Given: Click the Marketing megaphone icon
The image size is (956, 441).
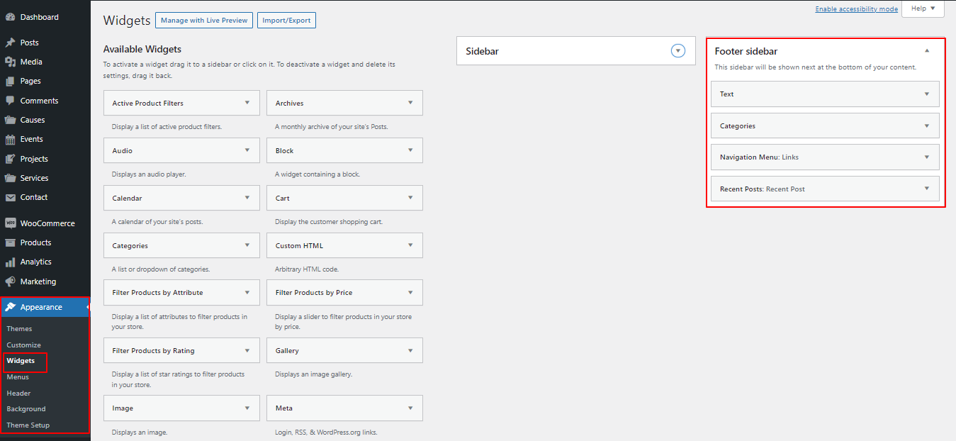Looking at the screenshot, I should [x=10, y=281].
